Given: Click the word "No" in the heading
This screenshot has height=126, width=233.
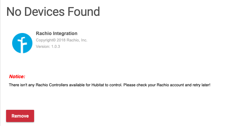Looking at the screenshot, I should coord(14,12).
